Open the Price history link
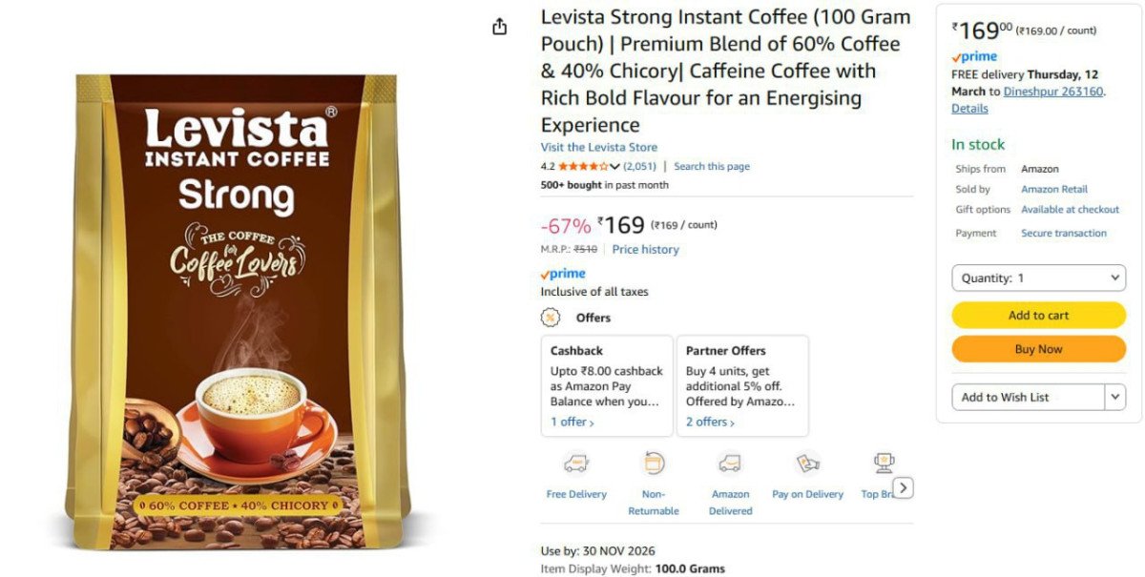 coord(645,249)
